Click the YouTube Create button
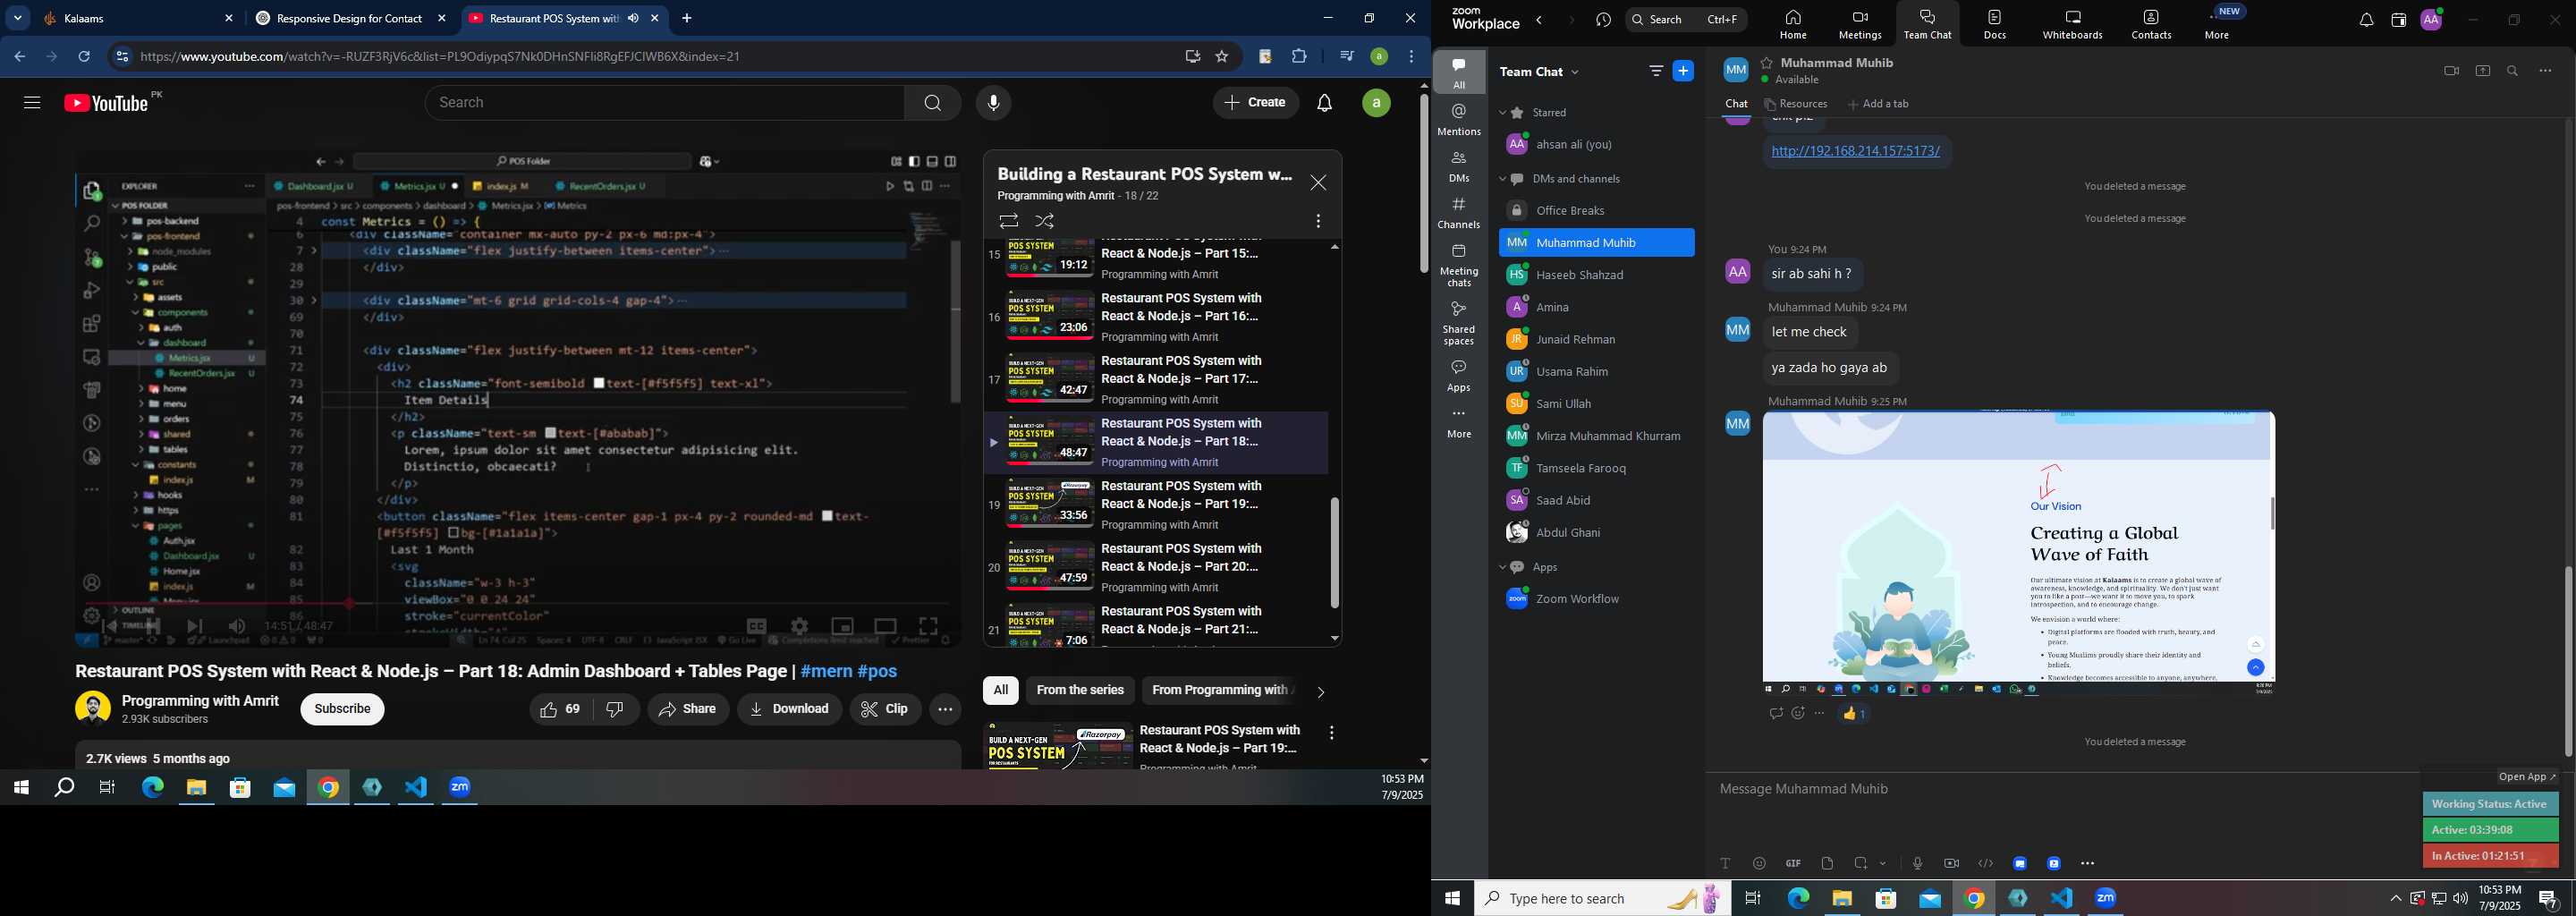The width and height of the screenshot is (2576, 916). pyautogui.click(x=1256, y=103)
